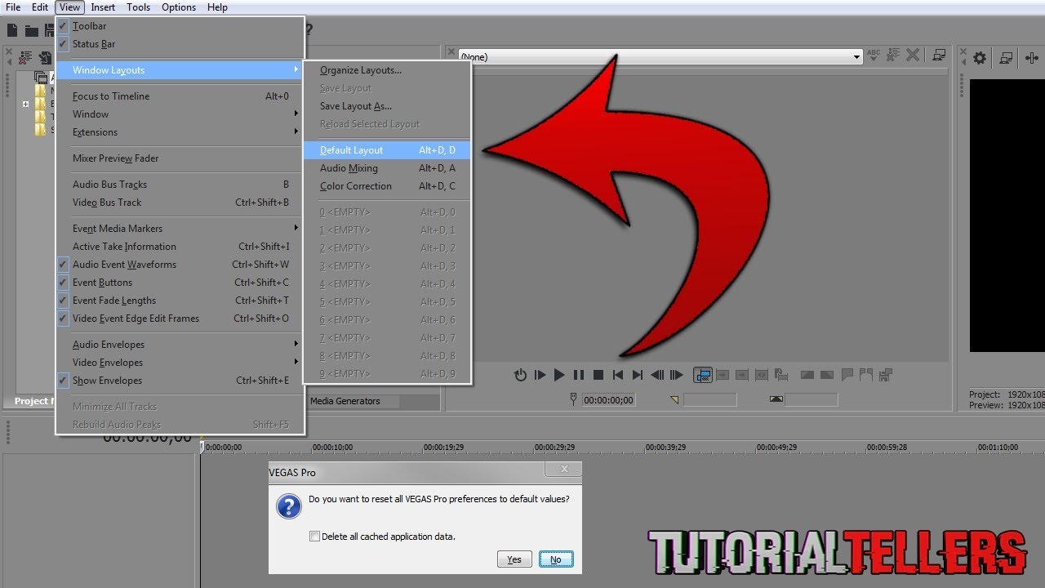Expand the plus tree node in Project Media
The height and width of the screenshot is (588, 1045).
click(25, 104)
